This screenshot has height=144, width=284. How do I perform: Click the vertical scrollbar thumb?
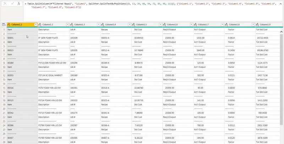pos(281,79)
